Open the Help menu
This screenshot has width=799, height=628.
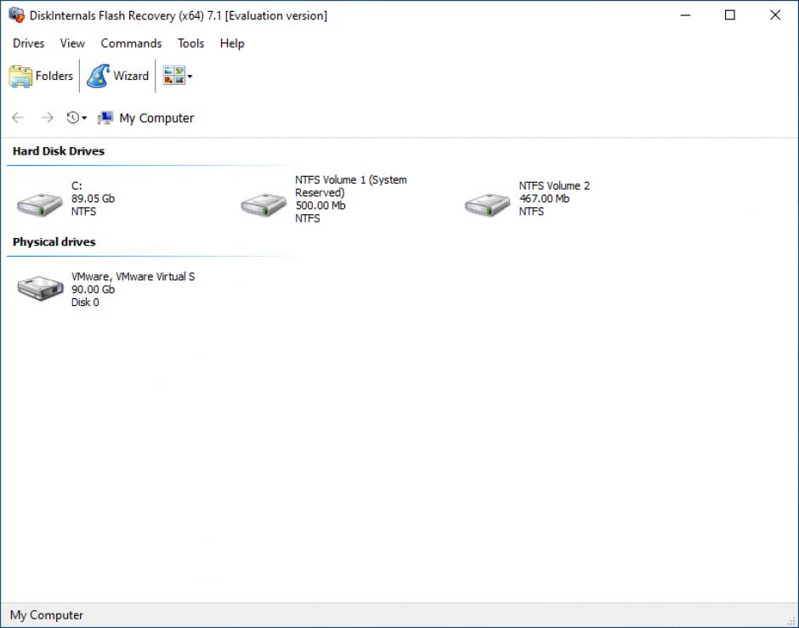(232, 43)
